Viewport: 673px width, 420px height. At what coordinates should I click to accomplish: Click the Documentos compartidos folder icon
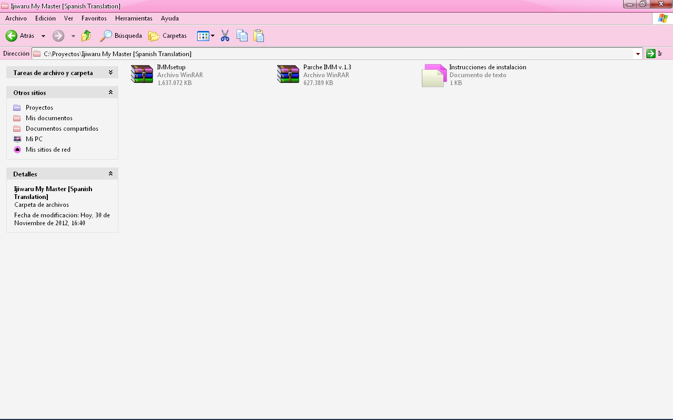coord(17,129)
